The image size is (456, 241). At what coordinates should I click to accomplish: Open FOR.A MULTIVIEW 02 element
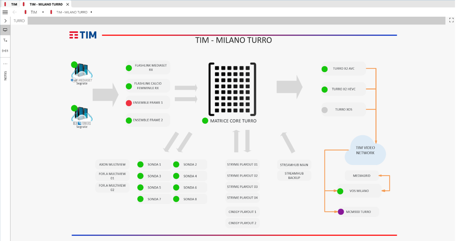(x=112, y=187)
